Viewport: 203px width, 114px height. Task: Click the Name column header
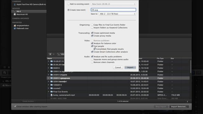pos(49,58)
